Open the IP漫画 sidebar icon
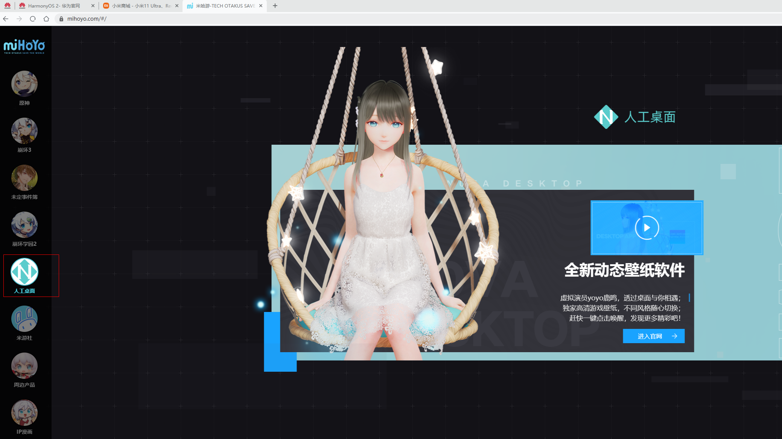Viewport: 782px width, 439px height. click(24, 413)
